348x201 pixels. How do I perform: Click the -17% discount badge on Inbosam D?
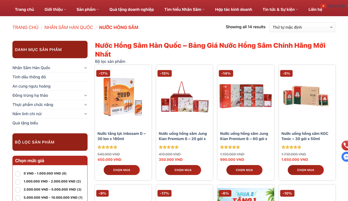tap(103, 73)
